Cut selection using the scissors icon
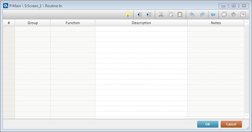The image size is (252, 132). click(161, 15)
